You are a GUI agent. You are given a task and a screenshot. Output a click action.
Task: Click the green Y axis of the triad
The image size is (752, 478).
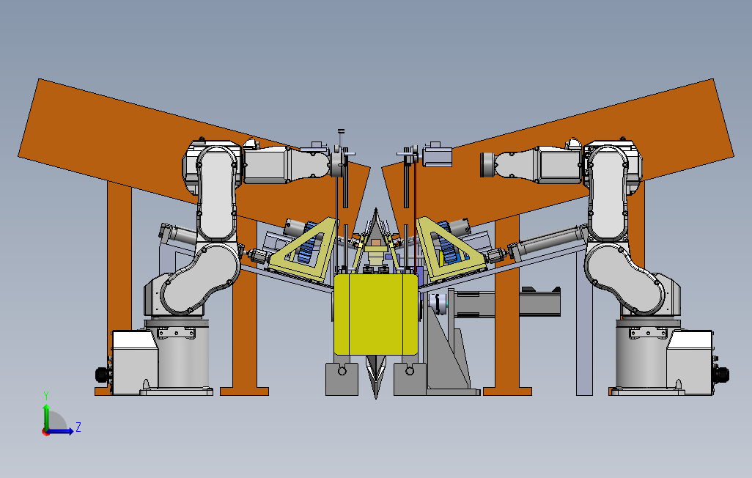pyautogui.click(x=46, y=416)
